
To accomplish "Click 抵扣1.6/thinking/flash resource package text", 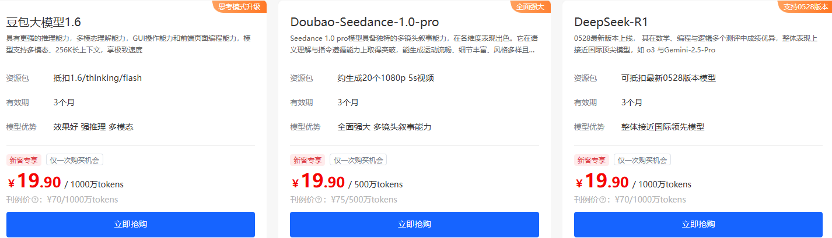I will pyautogui.click(x=97, y=78).
